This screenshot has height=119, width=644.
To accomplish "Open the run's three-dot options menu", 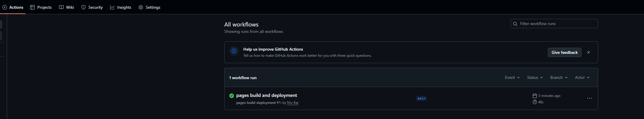I will click(x=590, y=98).
